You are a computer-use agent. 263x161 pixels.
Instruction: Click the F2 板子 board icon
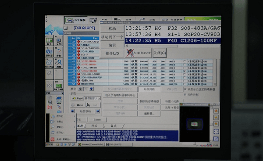[49, 41]
